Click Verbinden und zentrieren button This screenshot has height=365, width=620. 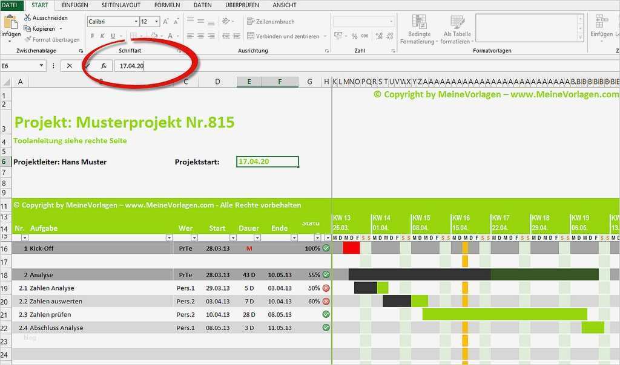click(x=283, y=36)
